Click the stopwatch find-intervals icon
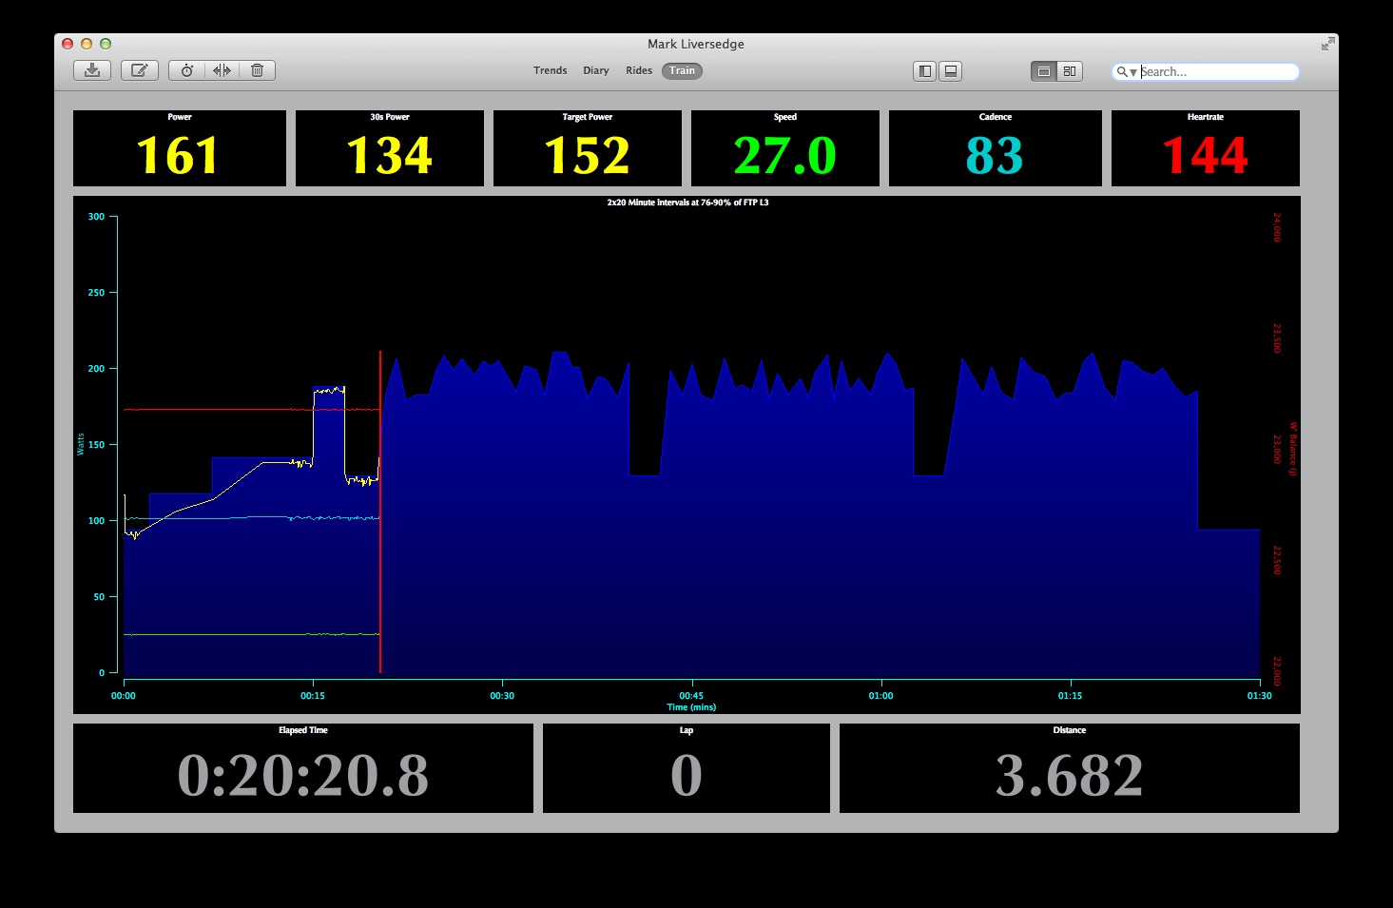The height and width of the screenshot is (908, 1393). point(187,70)
